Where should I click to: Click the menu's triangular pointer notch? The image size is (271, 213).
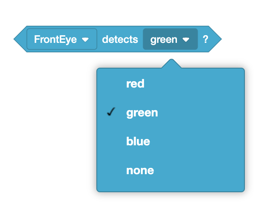pyautogui.click(x=171, y=64)
